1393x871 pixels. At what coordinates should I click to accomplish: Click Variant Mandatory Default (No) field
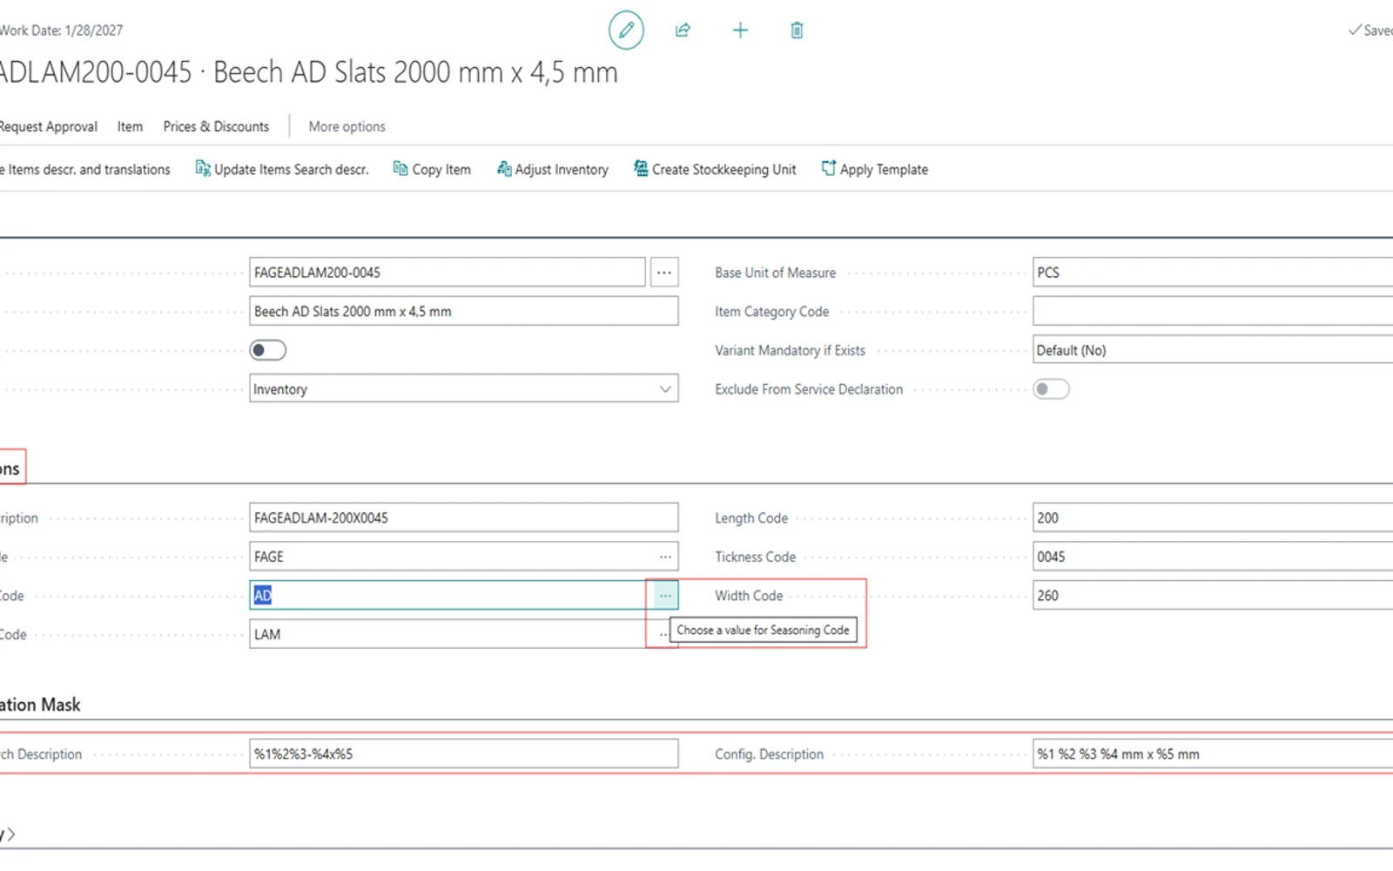(x=1213, y=350)
